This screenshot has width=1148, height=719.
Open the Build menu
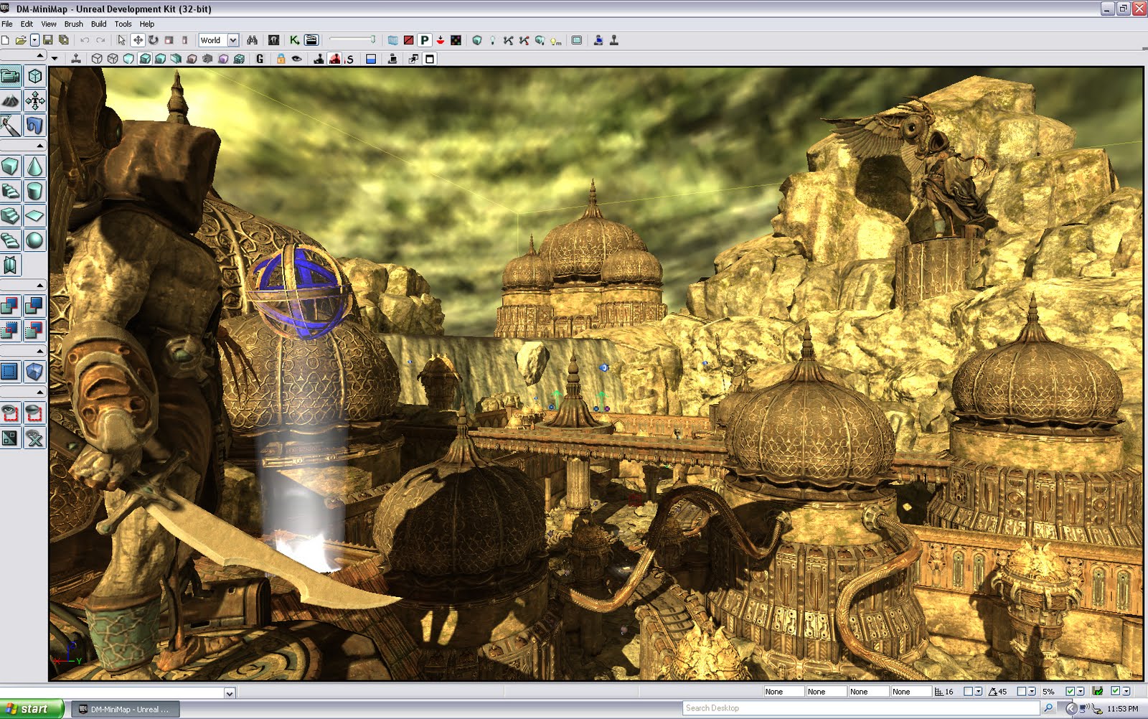click(x=99, y=24)
